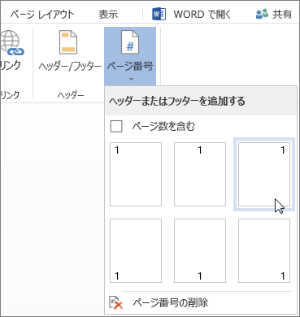The image size is (300, 317).
Task: Switch to the 表示 tab
Action: click(x=108, y=15)
